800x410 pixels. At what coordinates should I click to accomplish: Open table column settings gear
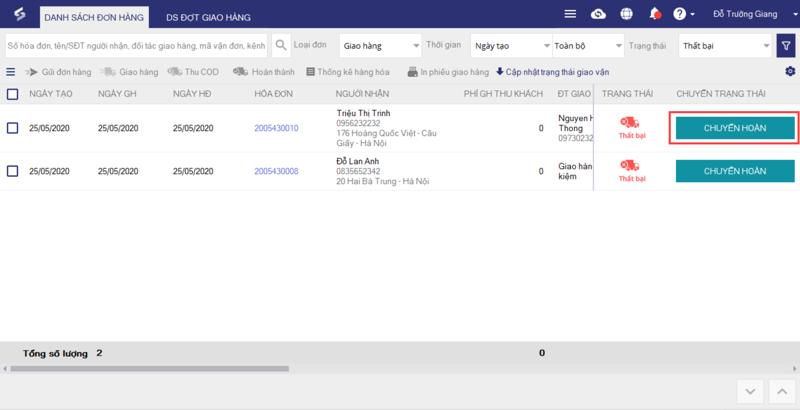[x=790, y=72]
